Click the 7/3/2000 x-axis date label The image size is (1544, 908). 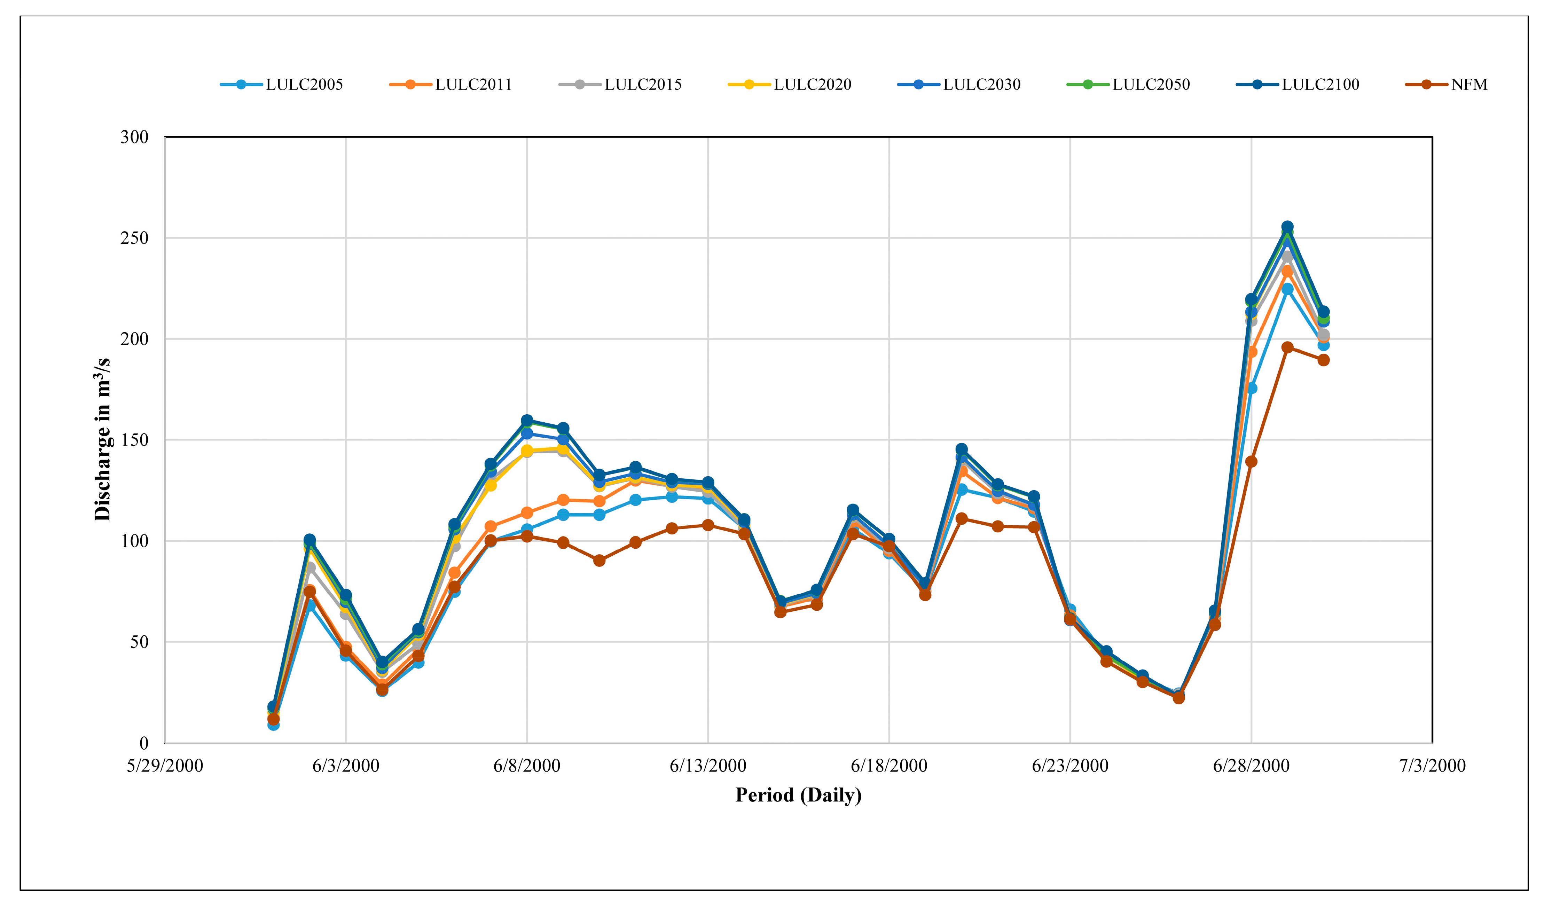(1432, 766)
